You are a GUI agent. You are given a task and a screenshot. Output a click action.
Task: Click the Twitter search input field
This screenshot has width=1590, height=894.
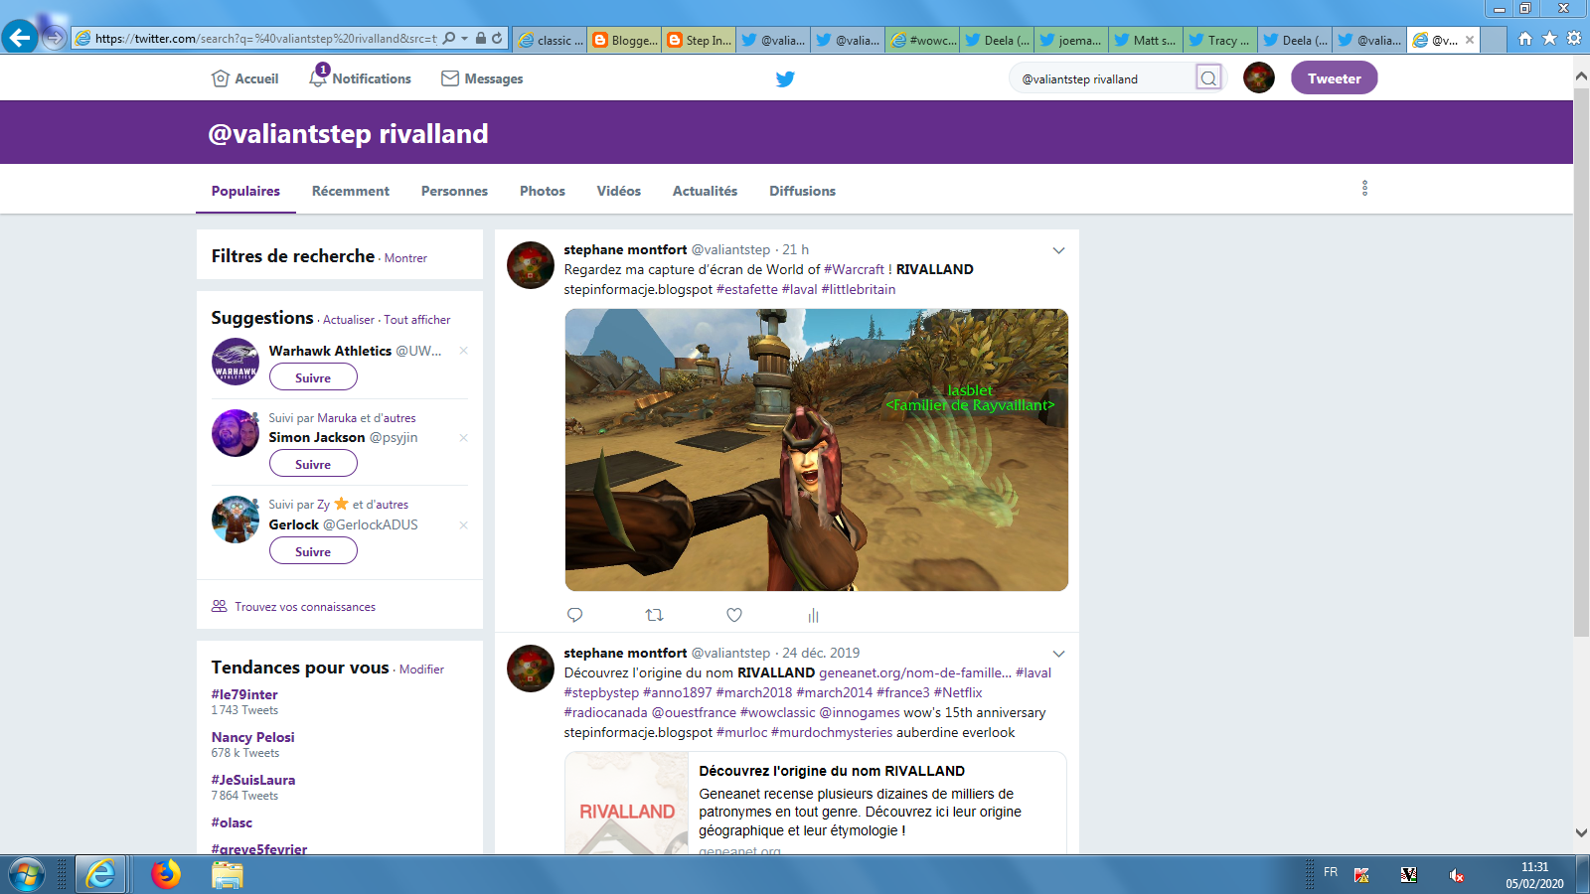click(1103, 78)
